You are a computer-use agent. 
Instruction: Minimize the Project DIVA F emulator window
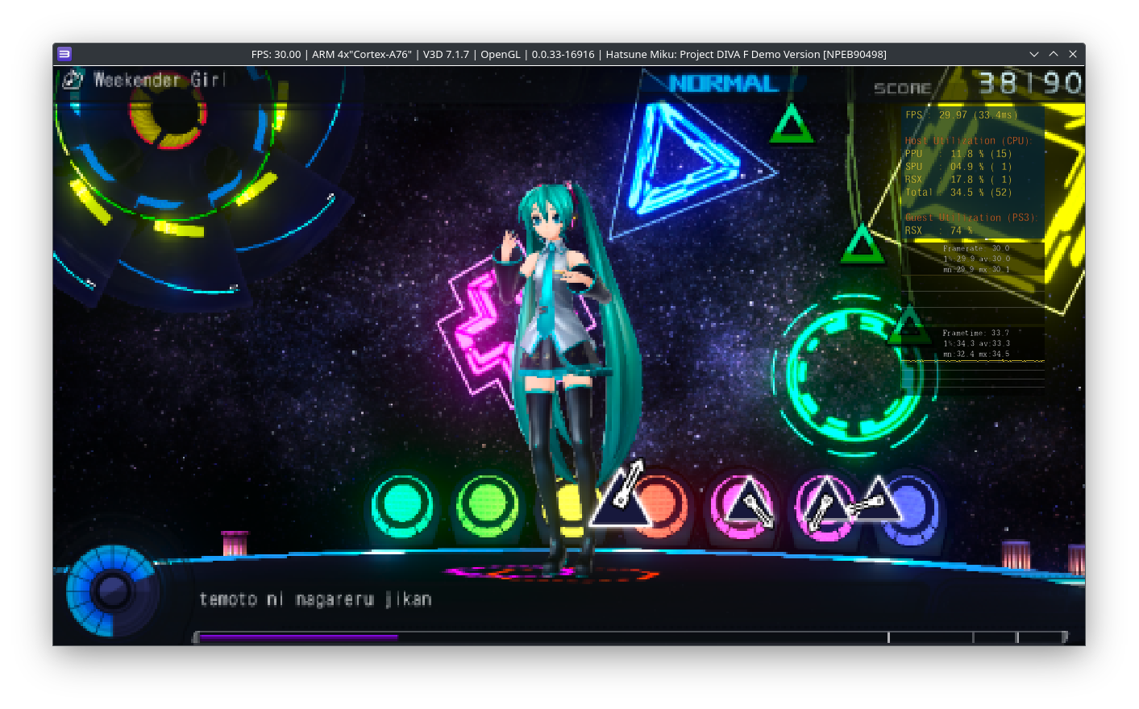[1034, 54]
